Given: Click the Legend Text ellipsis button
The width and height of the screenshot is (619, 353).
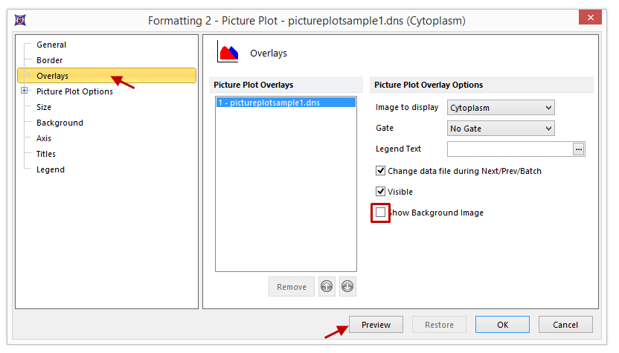Looking at the screenshot, I should click(579, 149).
